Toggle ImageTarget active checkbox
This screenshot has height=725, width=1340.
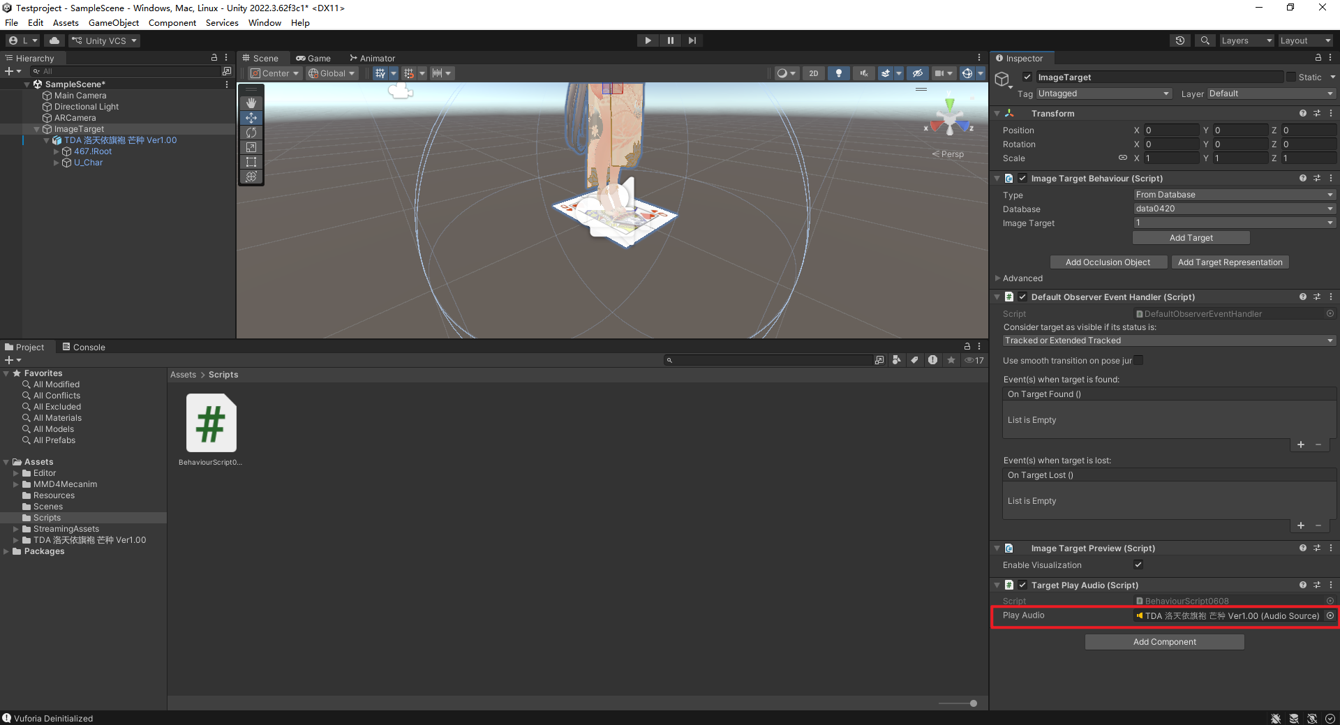1027,77
